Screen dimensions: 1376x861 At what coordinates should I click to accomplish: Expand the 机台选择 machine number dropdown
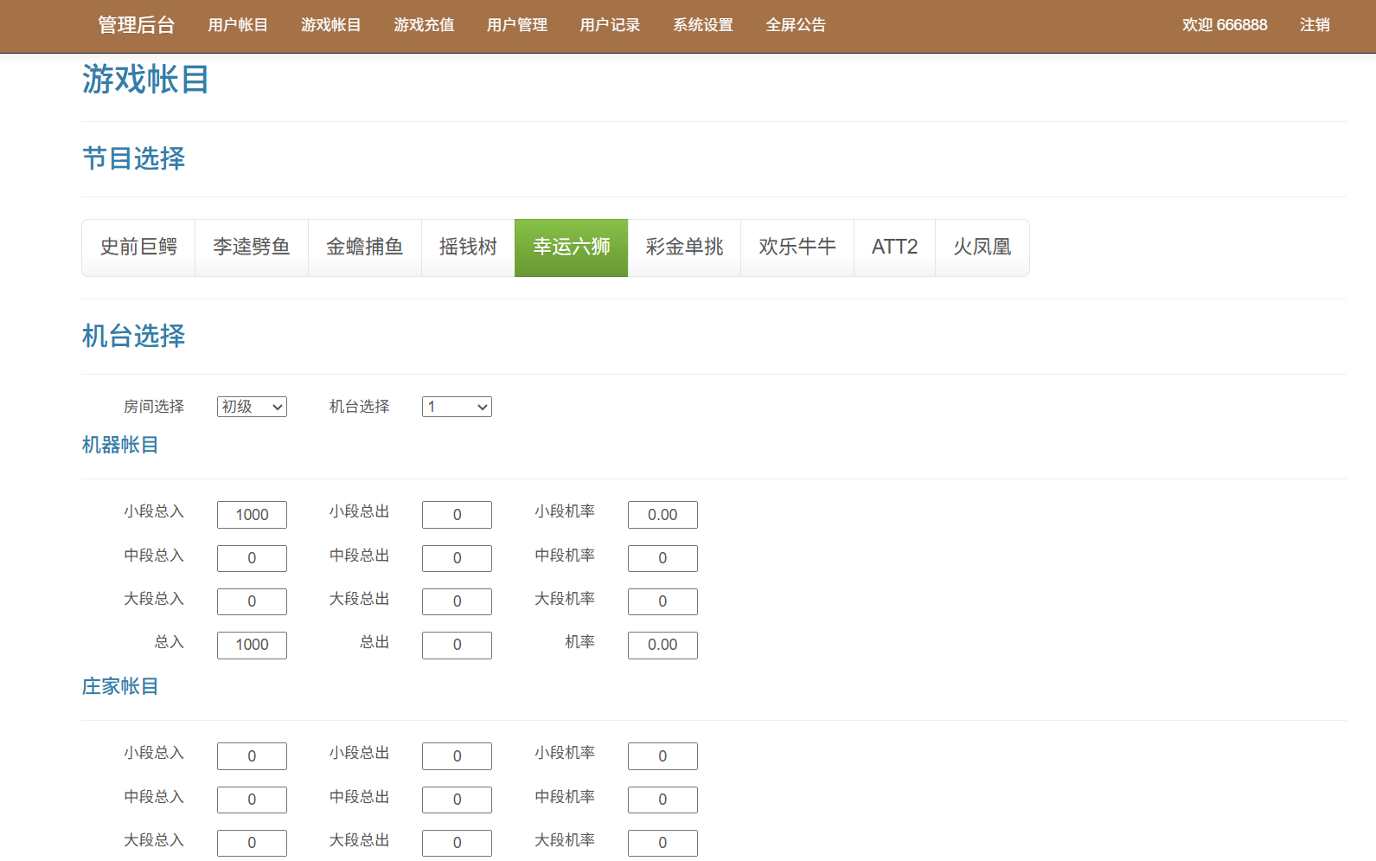point(457,407)
